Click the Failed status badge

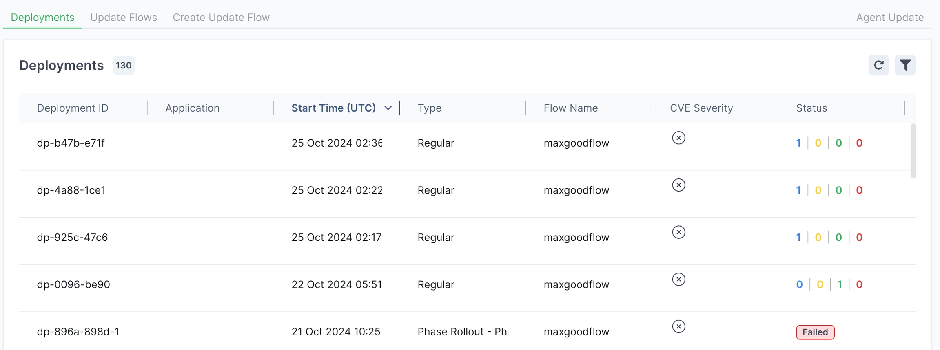[x=815, y=332]
